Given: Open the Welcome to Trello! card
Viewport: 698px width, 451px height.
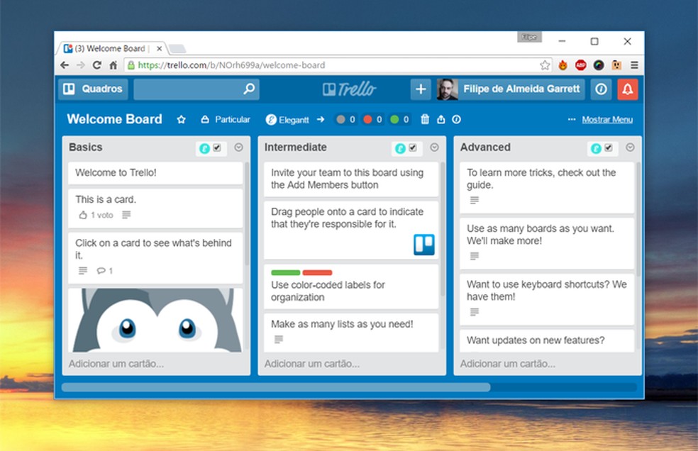Looking at the screenshot, I should click(x=155, y=173).
